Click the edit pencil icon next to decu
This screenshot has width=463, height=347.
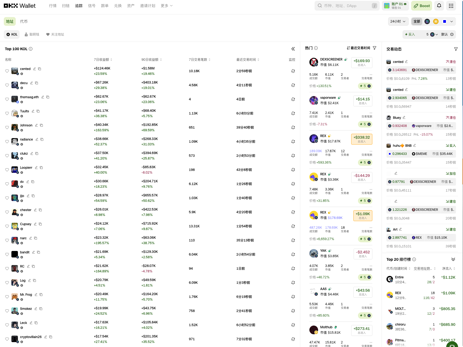click(31, 83)
